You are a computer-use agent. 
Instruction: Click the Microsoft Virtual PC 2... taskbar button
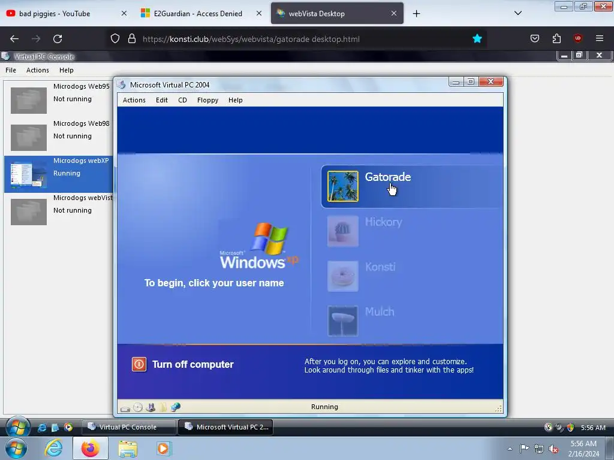coord(225,427)
